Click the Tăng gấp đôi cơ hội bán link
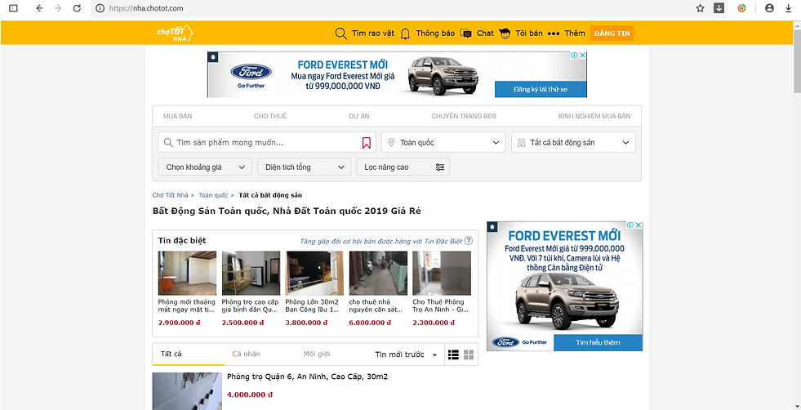 (x=380, y=241)
